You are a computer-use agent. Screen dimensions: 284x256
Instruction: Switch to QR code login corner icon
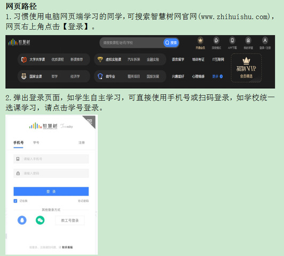(x=90, y=121)
